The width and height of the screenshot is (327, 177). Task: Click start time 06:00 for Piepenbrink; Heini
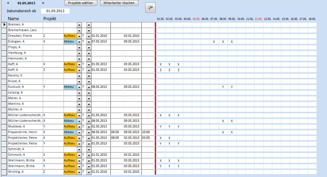pyautogui.click(x=117, y=132)
